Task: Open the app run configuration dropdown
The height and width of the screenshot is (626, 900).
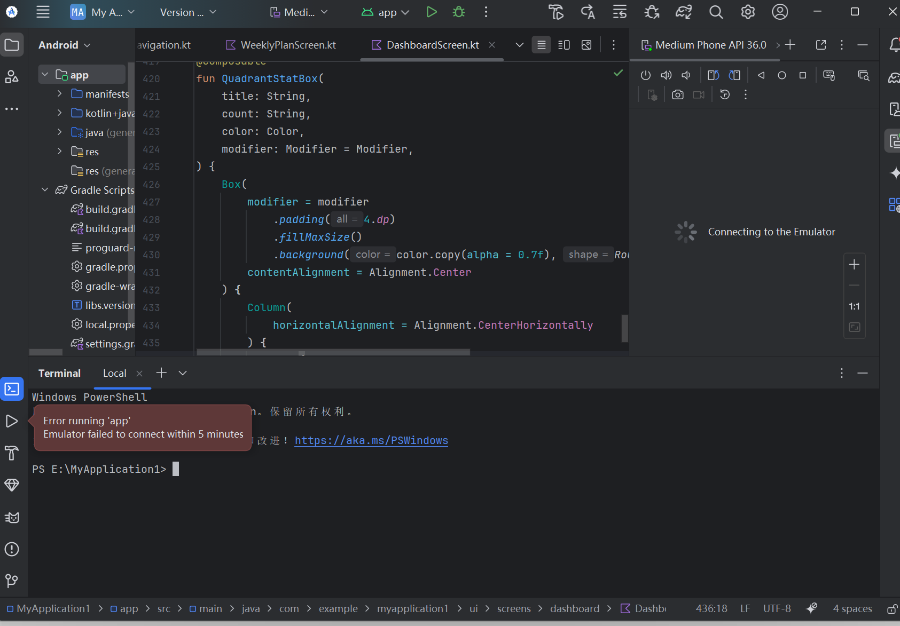Action: (385, 12)
